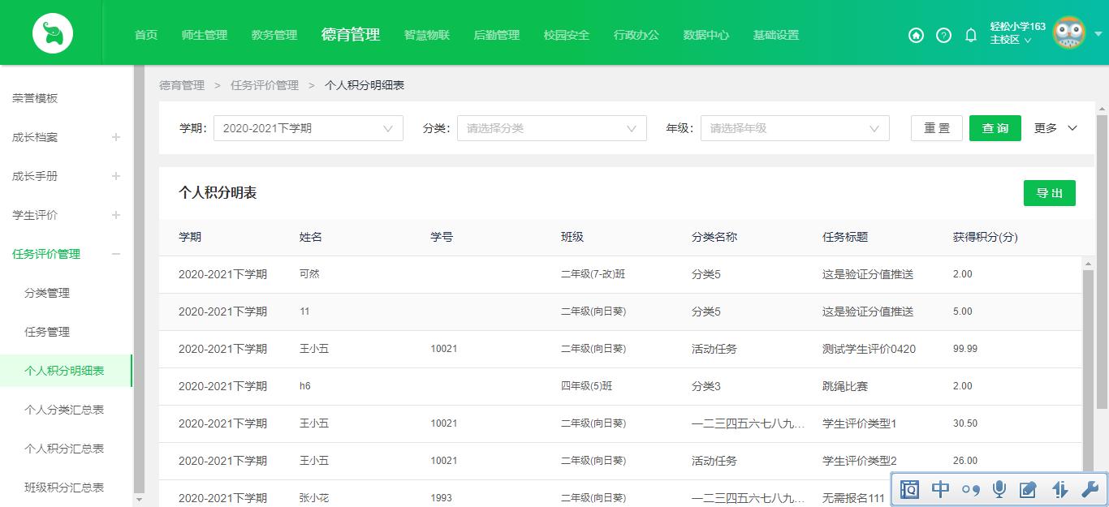Open the wrench settings icon on the input toolbar
This screenshot has width=1109, height=507.
coord(1090,489)
